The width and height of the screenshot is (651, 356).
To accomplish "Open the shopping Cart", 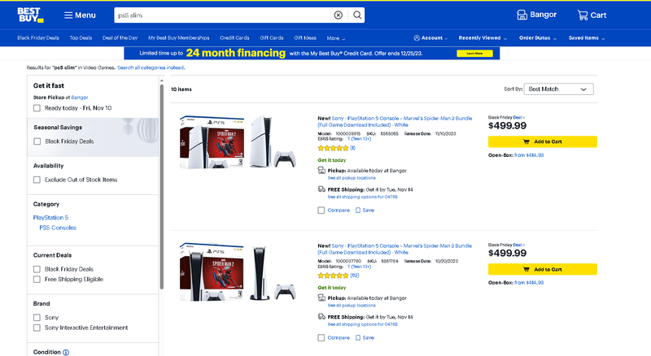I will pos(592,15).
